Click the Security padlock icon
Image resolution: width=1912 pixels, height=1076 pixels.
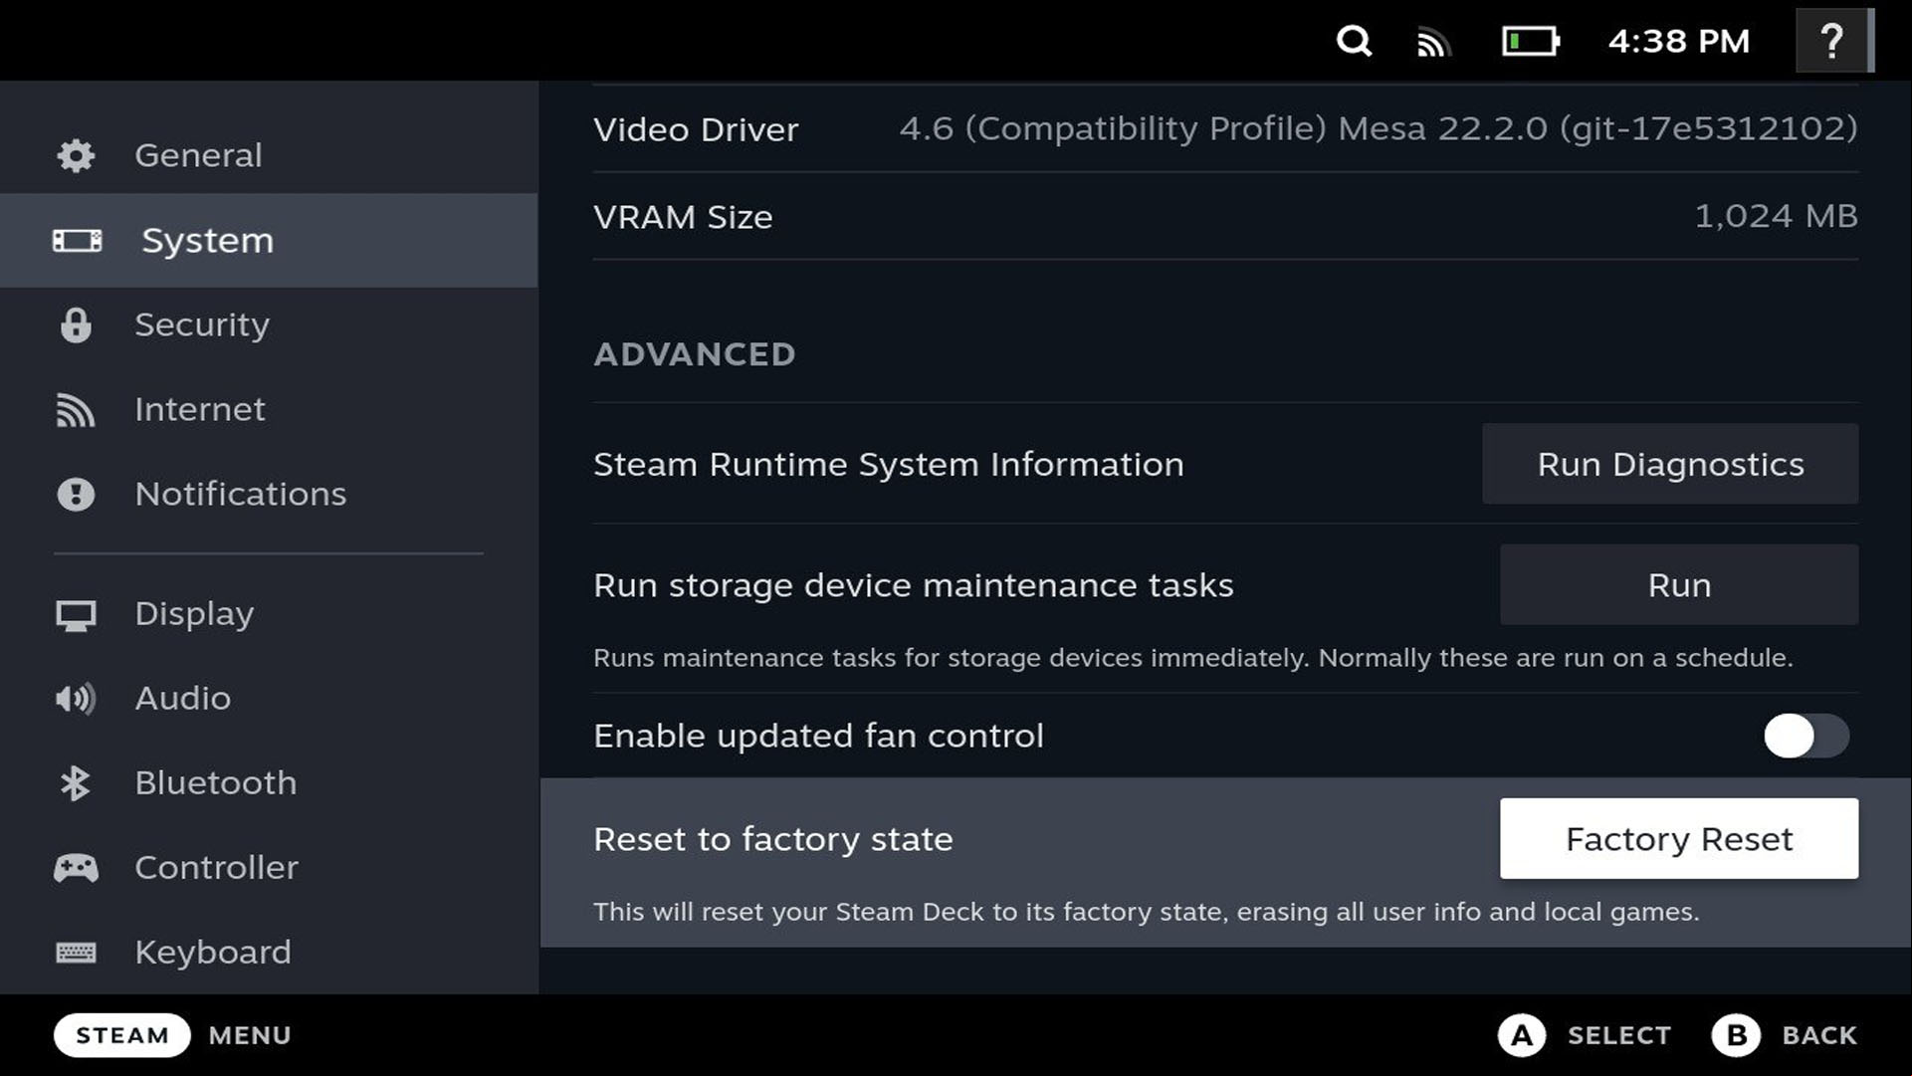[76, 324]
